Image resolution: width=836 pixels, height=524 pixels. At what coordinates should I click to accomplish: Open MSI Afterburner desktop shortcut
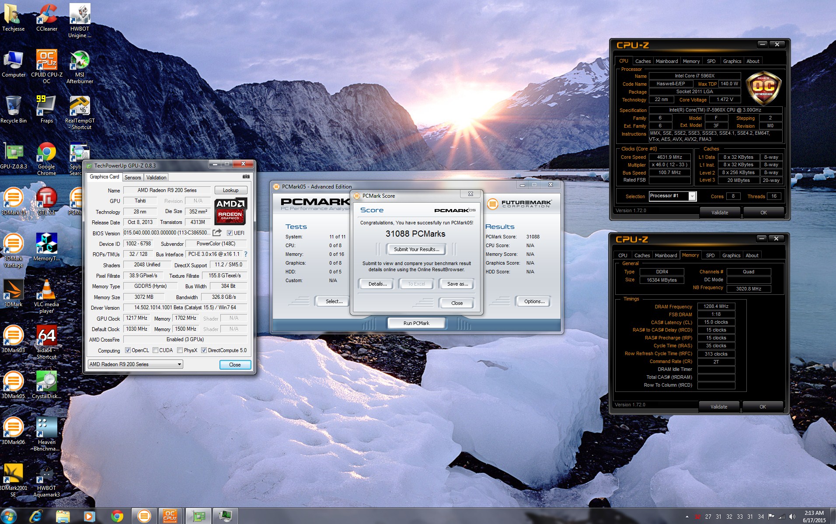(x=80, y=66)
